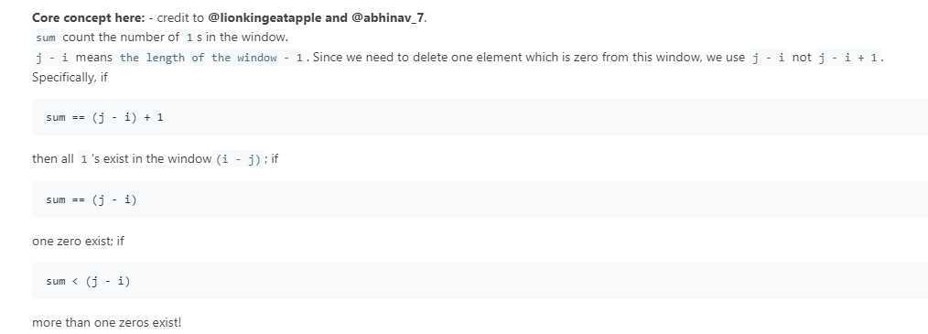Click the text 'more than one zeros exist!'
The height and width of the screenshot is (334, 928).
107,323
